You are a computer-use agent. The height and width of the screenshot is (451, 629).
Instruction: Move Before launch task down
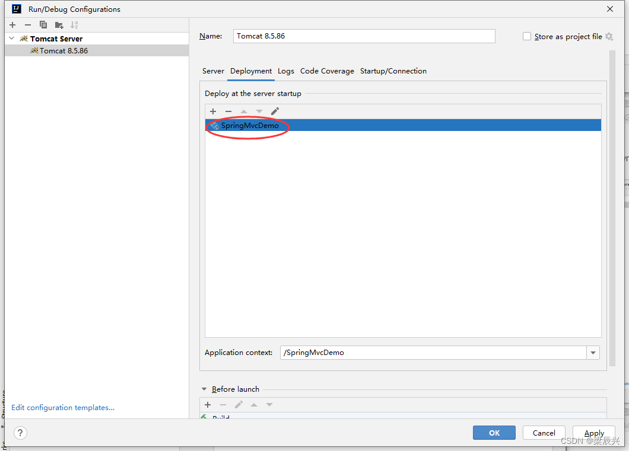click(269, 405)
